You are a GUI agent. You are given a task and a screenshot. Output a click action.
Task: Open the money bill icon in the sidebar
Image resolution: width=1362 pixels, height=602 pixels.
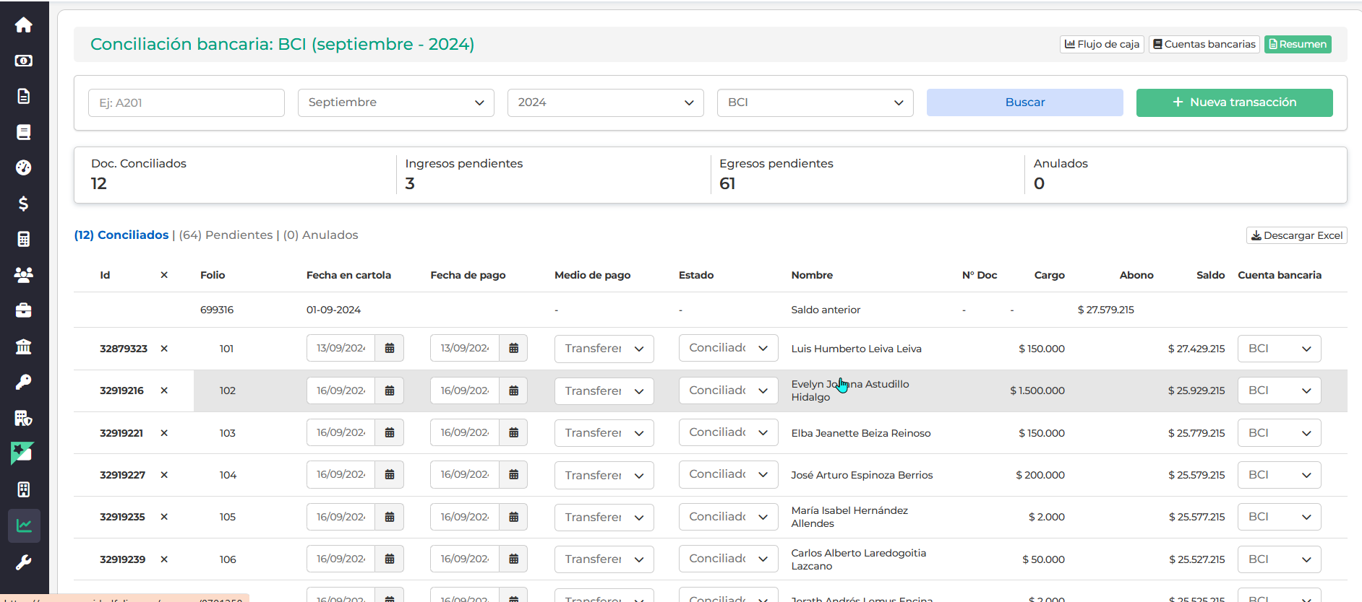point(24,61)
